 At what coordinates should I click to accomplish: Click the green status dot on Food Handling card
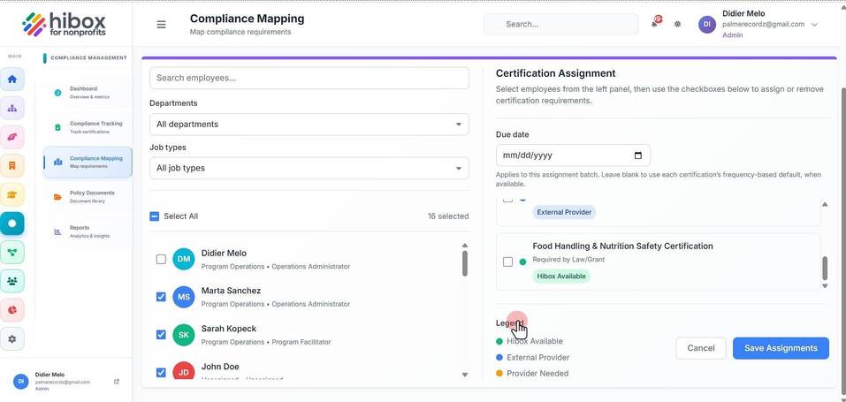click(x=522, y=262)
